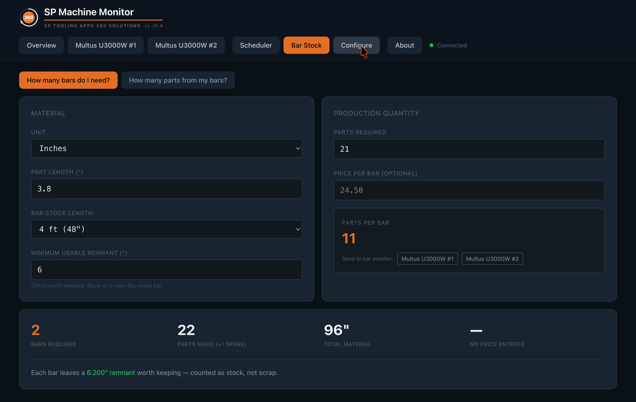The height and width of the screenshot is (402, 636).
Task: Open the About tab
Action: [x=405, y=45]
